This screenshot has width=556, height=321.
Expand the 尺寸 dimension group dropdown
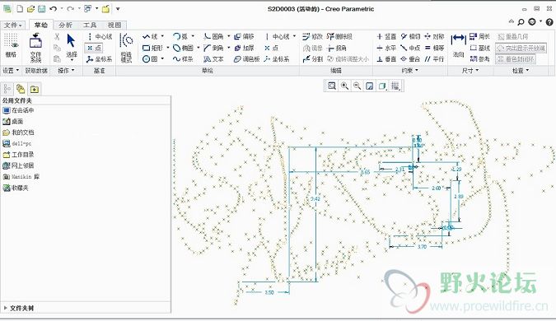click(x=470, y=71)
